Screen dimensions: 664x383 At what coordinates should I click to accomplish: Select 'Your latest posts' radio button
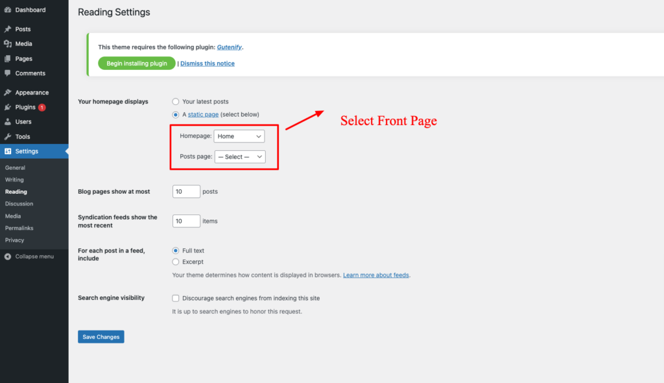coord(175,102)
